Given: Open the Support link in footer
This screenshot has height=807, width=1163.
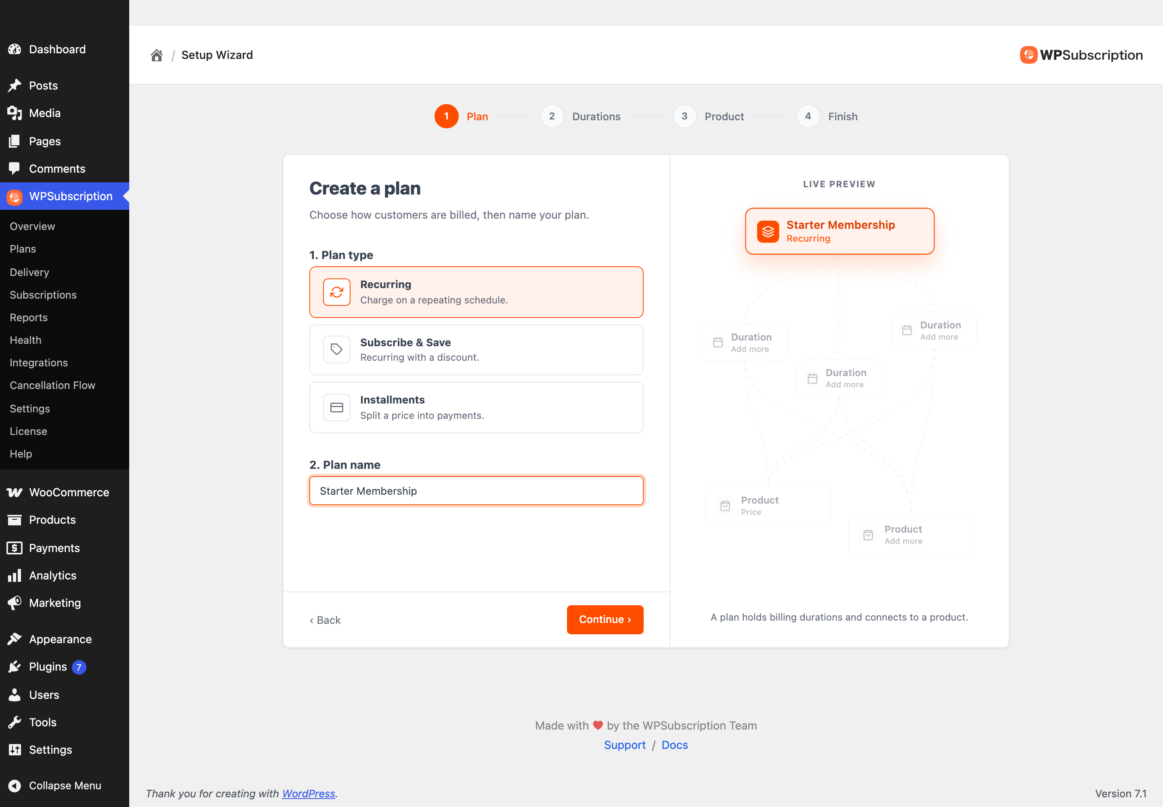Looking at the screenshot, I should (625, 745).
